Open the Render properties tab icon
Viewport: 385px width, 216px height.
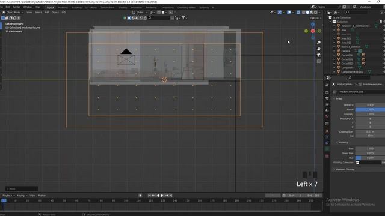tap(327, 92)
